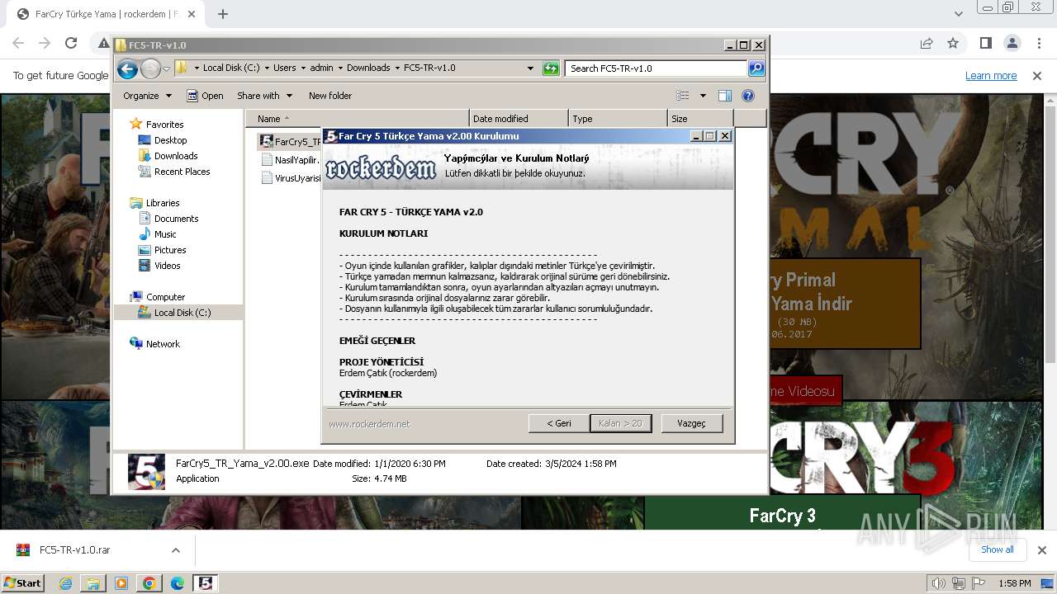Select the NasilYapilir text file

tap(290, 160)
